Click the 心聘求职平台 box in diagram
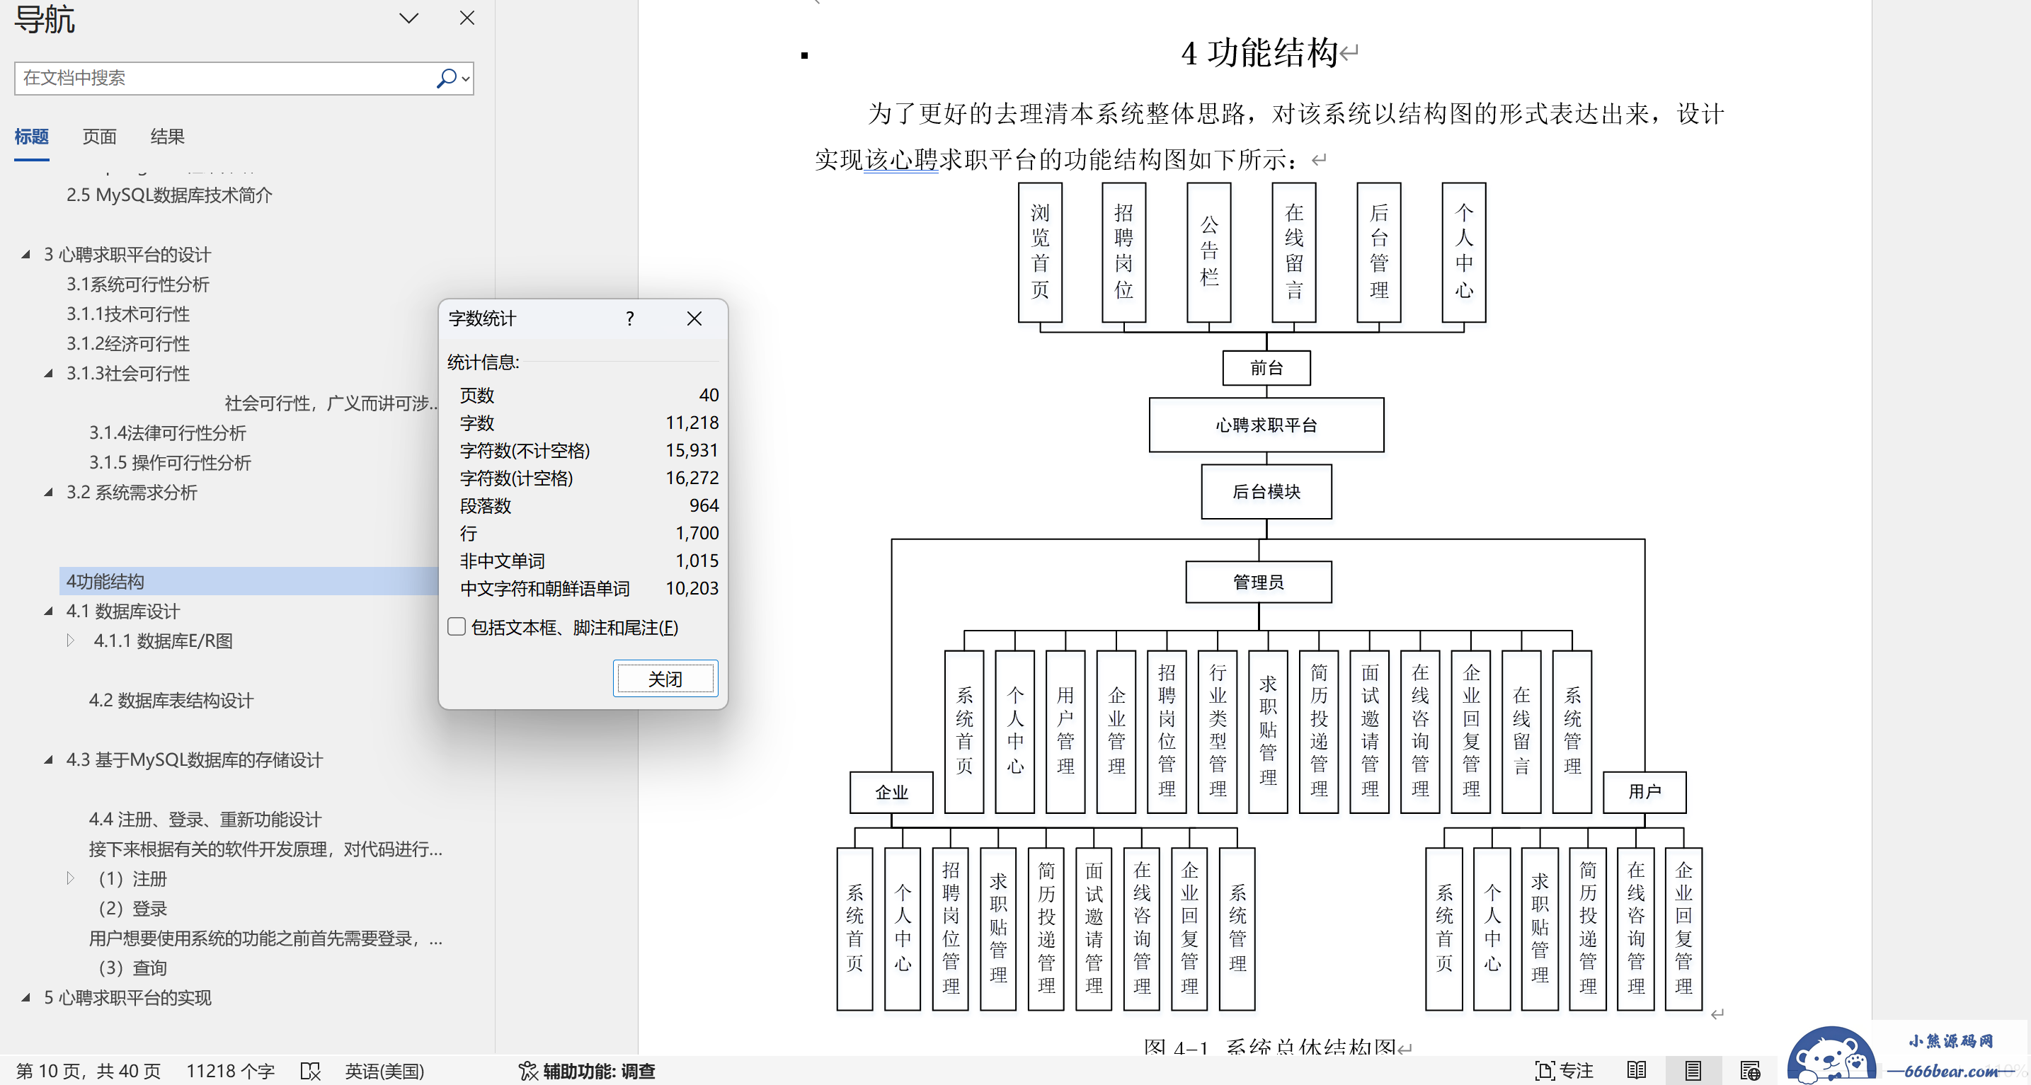 click(1266, 425)
